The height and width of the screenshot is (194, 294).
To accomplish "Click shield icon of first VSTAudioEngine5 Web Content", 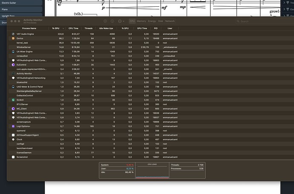I will (13, 60).
